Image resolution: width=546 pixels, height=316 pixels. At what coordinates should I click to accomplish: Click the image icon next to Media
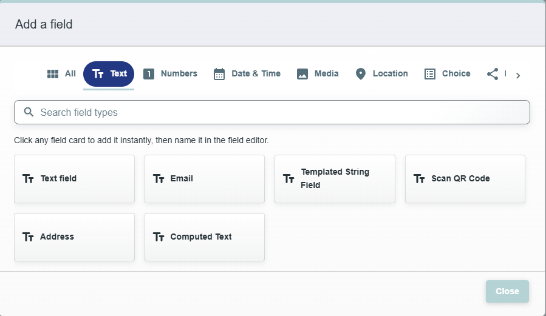pos(302,74)
